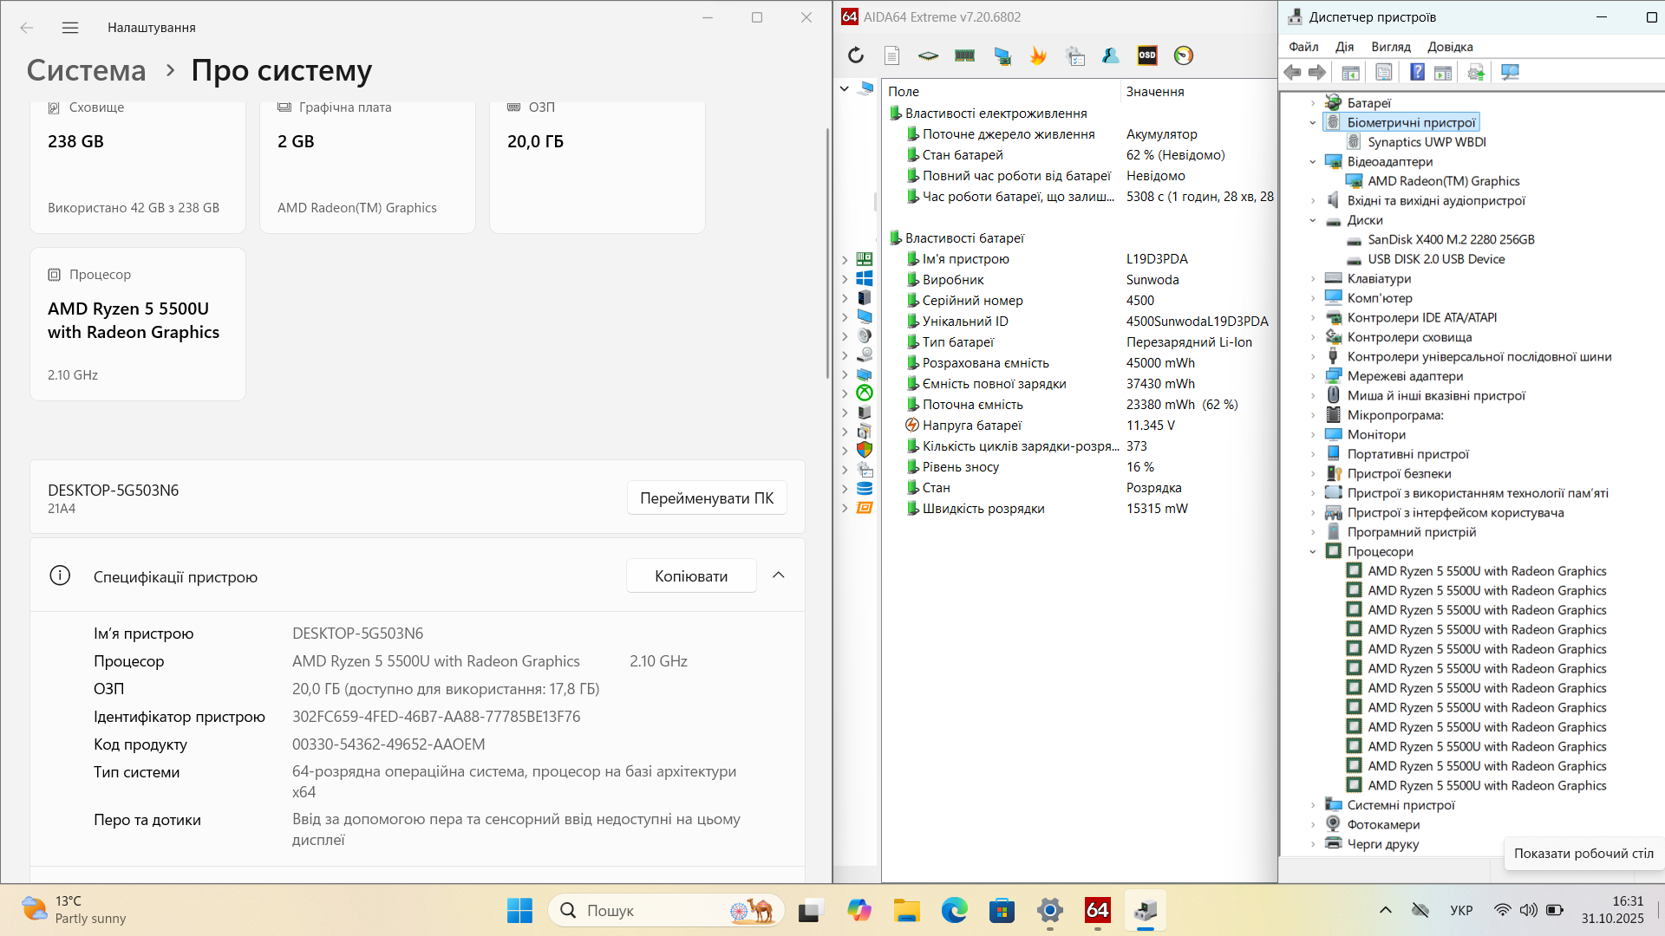The image size is (1665, 936).
Task: Click AIDA64 refresh toolbar icon
Action: 856,55
